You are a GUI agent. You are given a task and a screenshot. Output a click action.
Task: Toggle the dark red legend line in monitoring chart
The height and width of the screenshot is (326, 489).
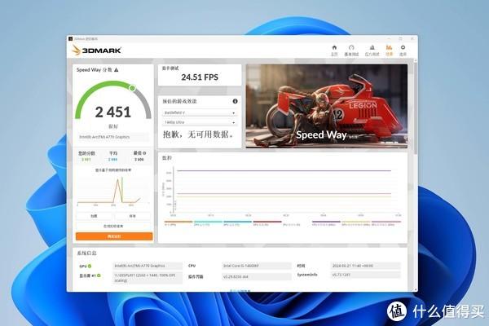pyautogui.click(x=267, y=222)
